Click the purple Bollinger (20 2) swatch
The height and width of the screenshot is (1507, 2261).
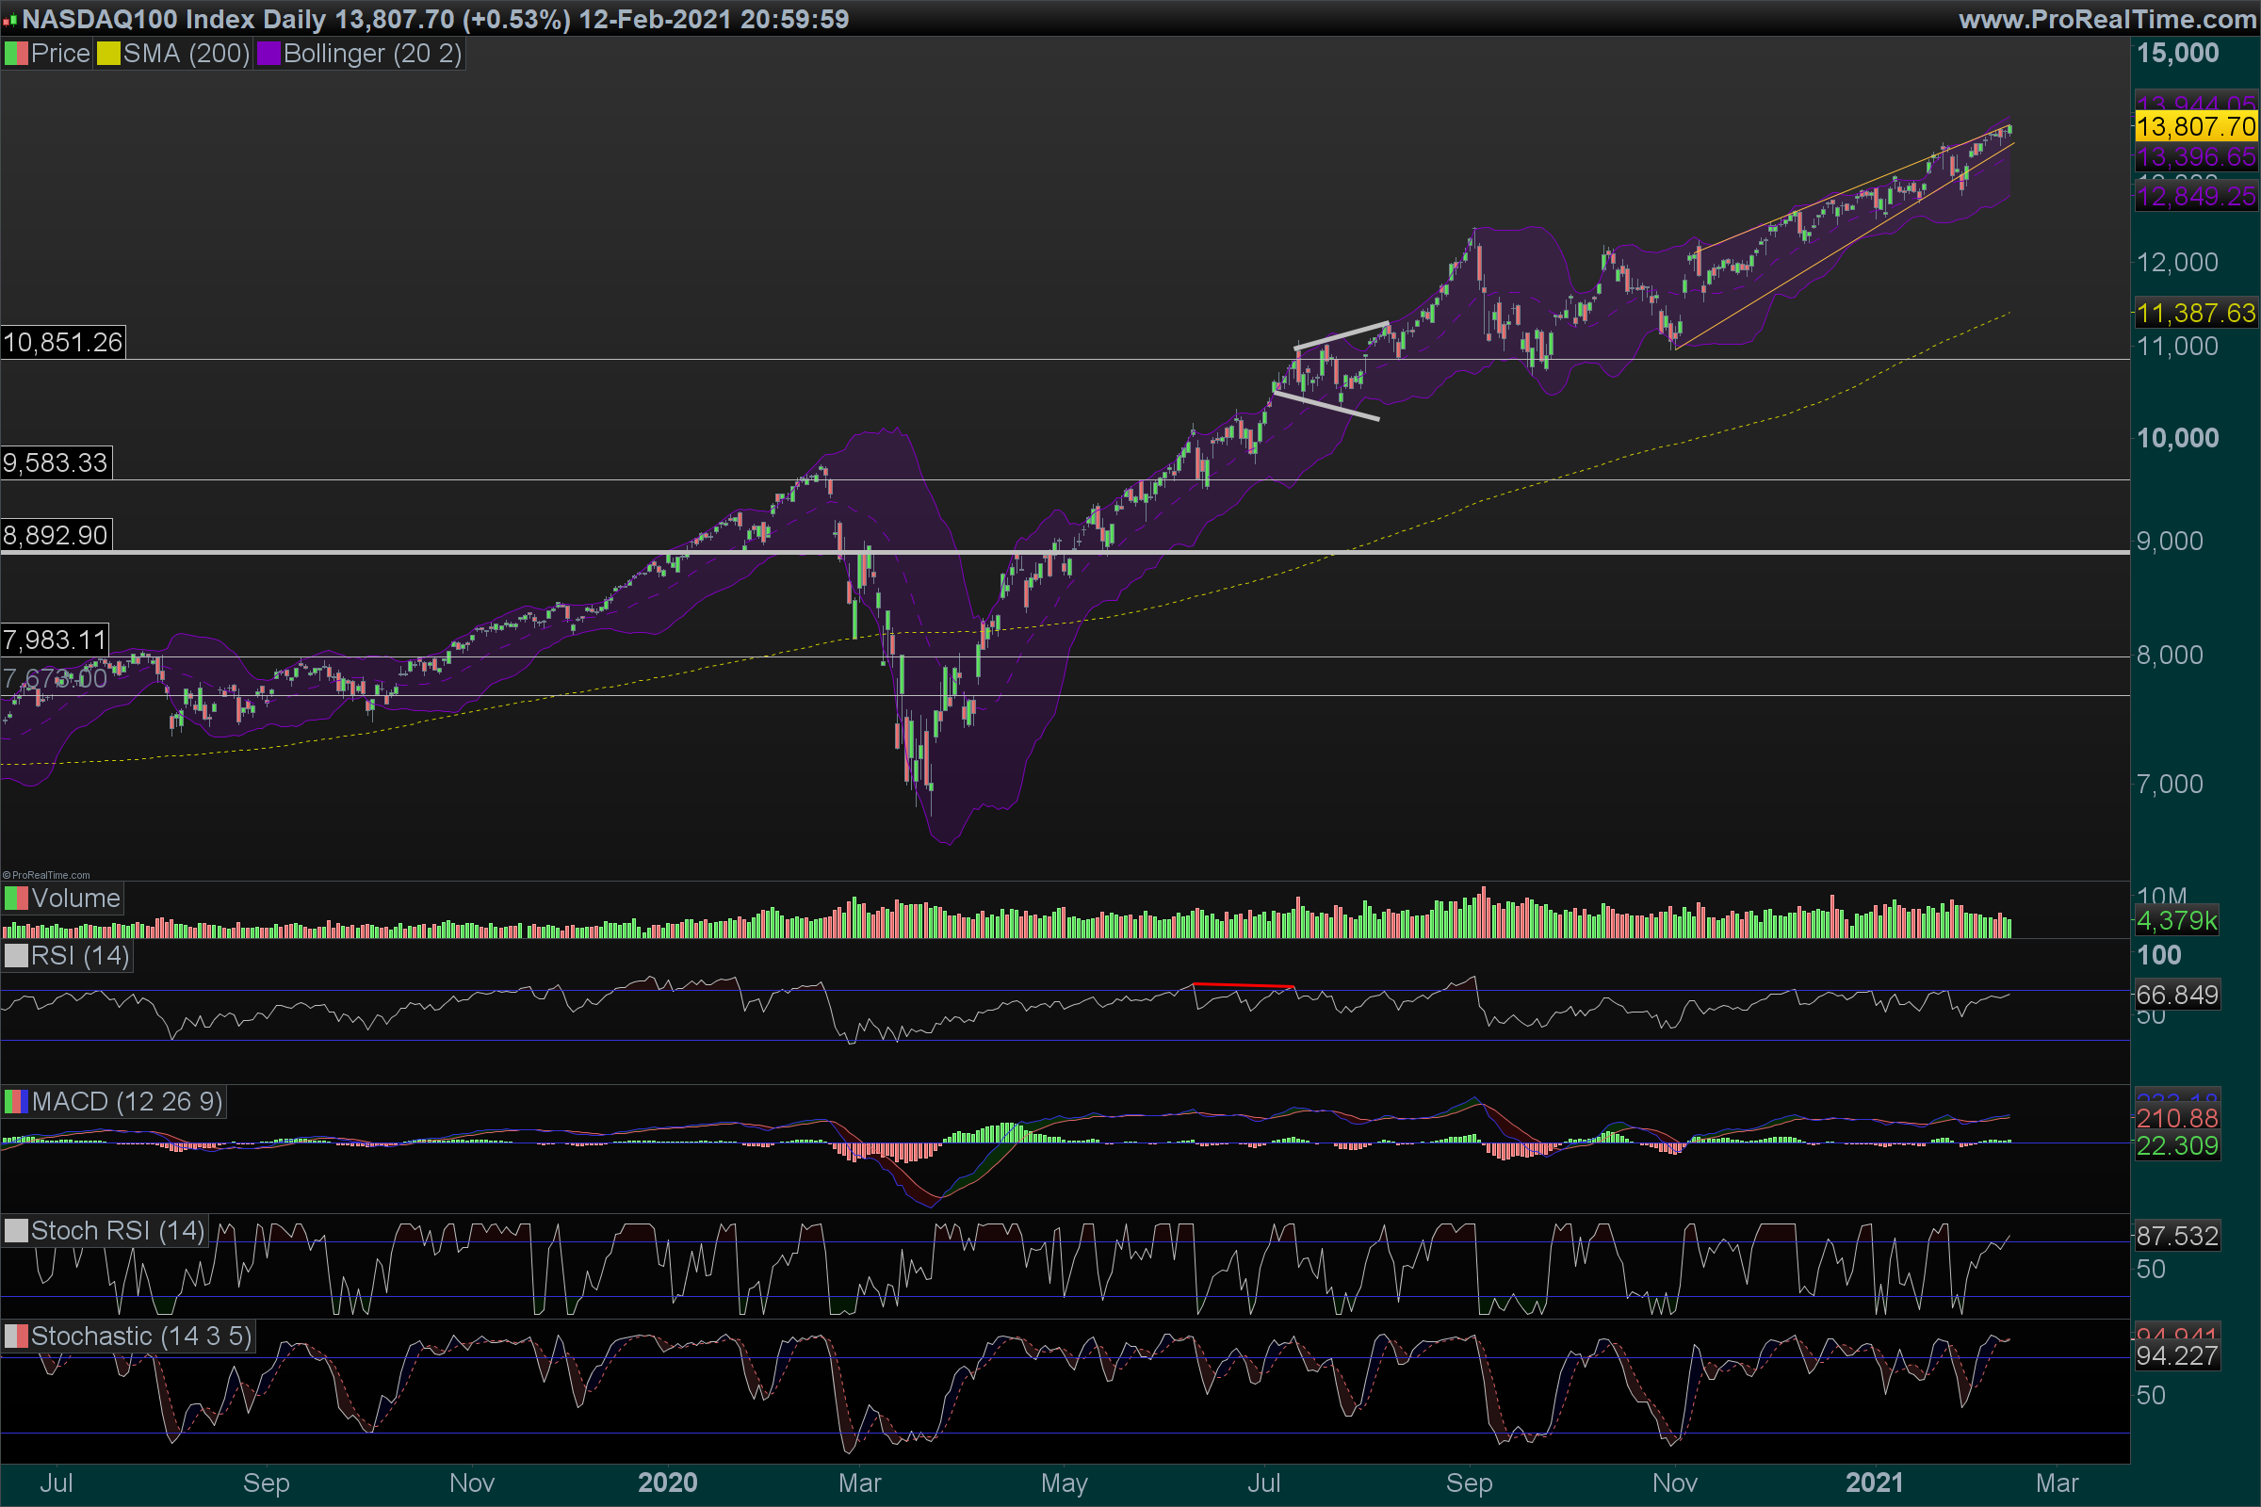pos(268,54)
